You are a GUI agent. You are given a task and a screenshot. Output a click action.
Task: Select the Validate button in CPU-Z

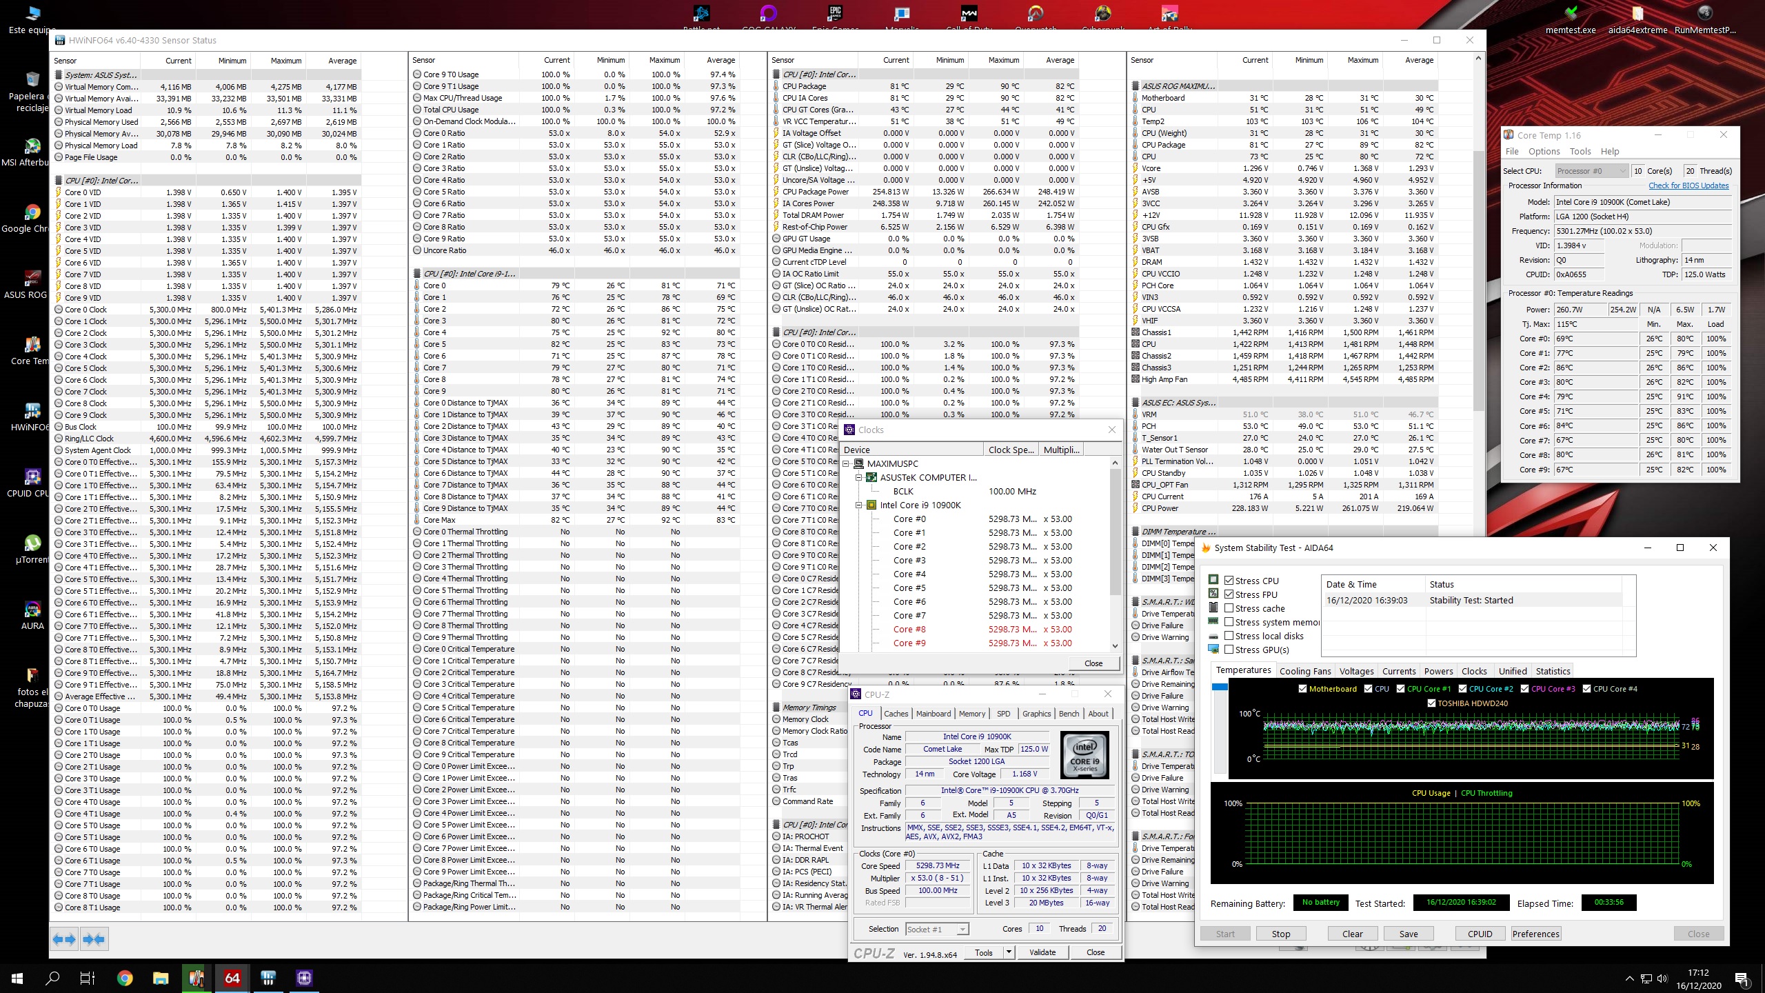click(x=1041, y=953)
